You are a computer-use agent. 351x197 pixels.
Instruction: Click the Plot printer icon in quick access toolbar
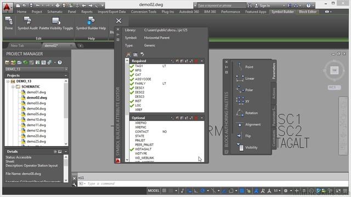tap(58, 5)
